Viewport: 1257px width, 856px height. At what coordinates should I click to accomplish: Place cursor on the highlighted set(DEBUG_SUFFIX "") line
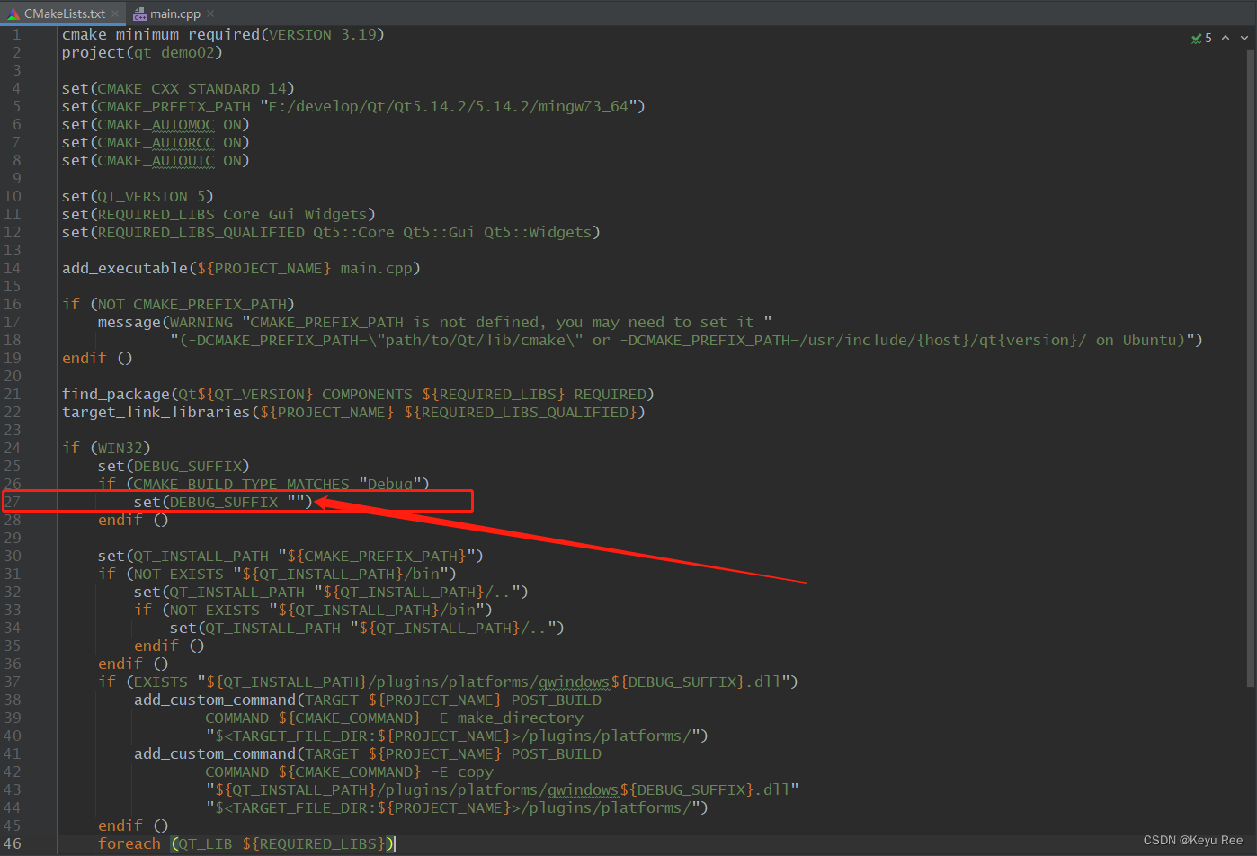(225, 502)
